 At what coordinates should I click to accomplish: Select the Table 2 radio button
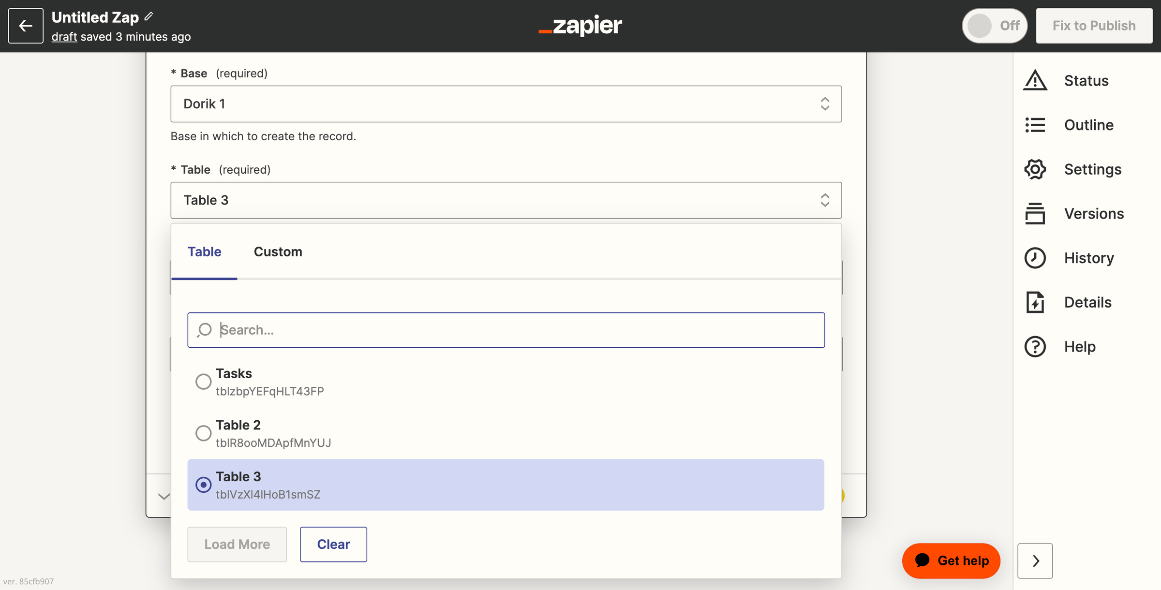click(x=203, y=433)
